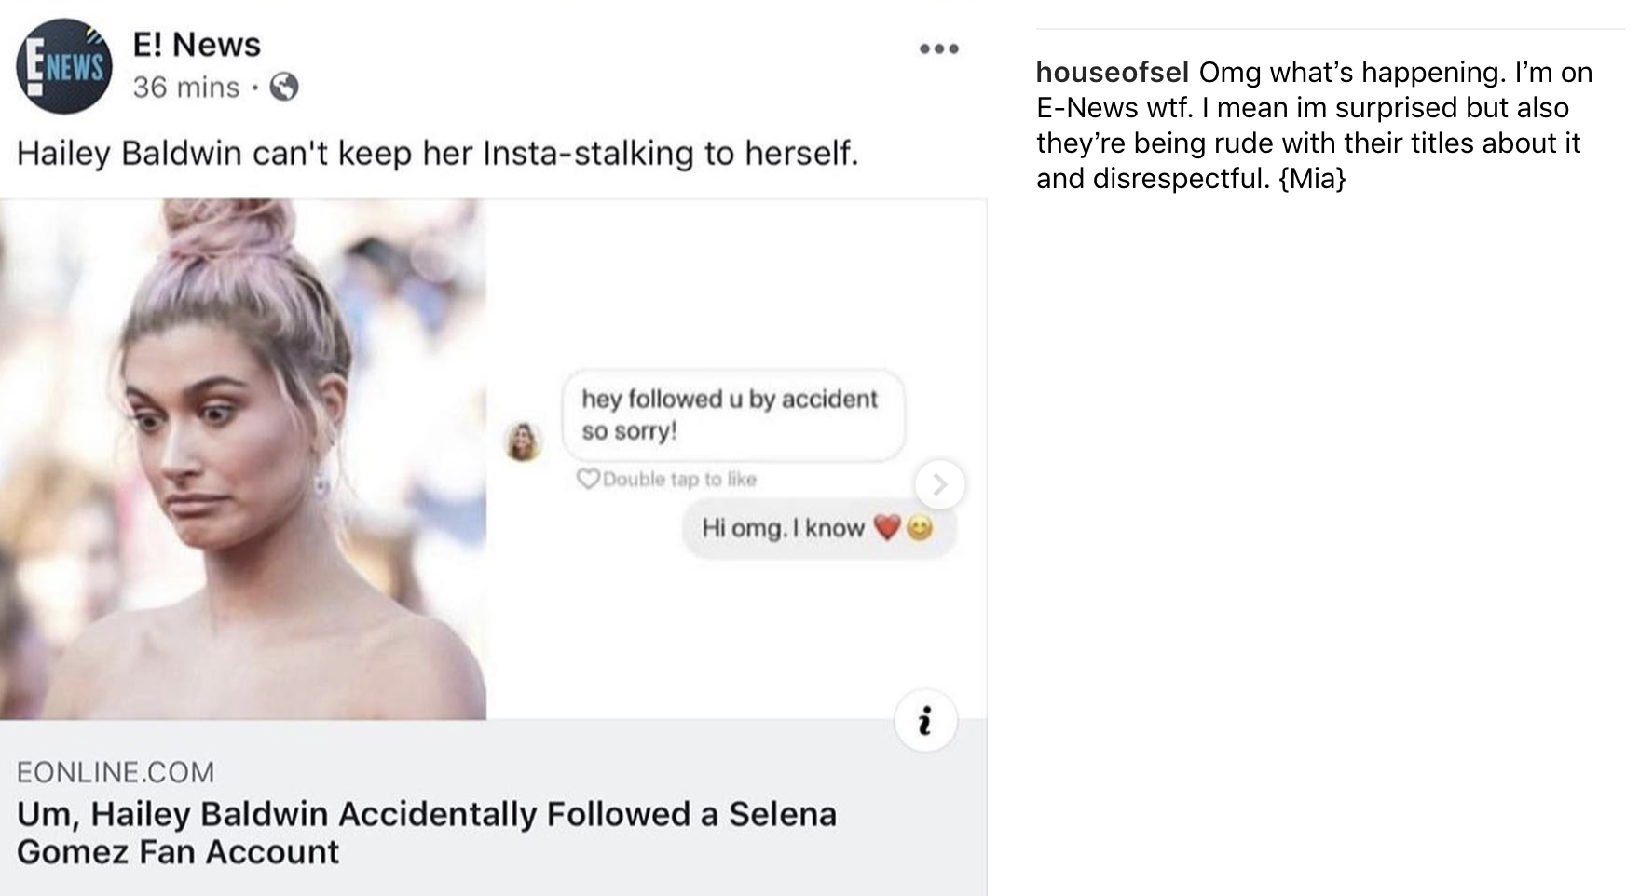Image resolution: width=1640 pixels, height=896 pixels.
Task: Select the "hey followed u by accident" bubble
Action: click(x=732, y=414)
